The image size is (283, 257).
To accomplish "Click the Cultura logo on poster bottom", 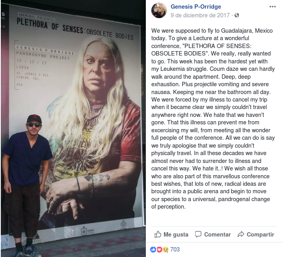I will coord(88,231).
